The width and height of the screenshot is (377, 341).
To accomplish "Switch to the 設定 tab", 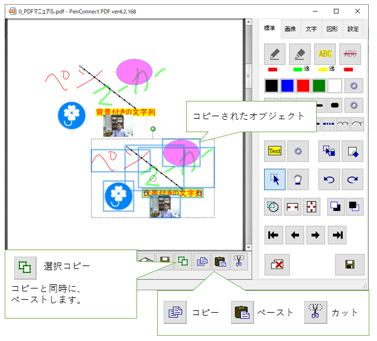I will click(353, 28).
